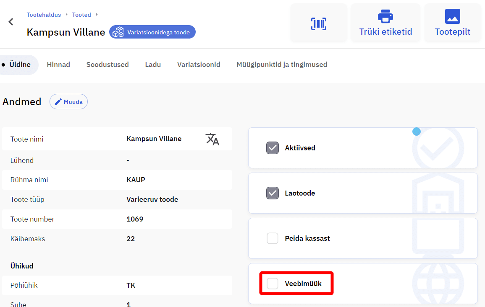Click the back arrow icon
This screenshot has width=485, height=307.
tap(11, 22)
